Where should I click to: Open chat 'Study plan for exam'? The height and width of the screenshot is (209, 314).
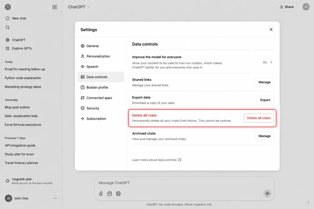pos(19,154)
